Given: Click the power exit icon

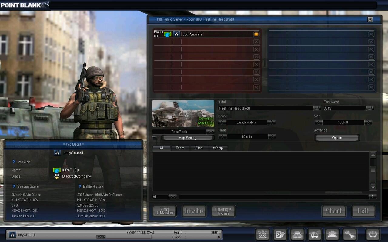Looking at the screenshot, I should [373, 234].
